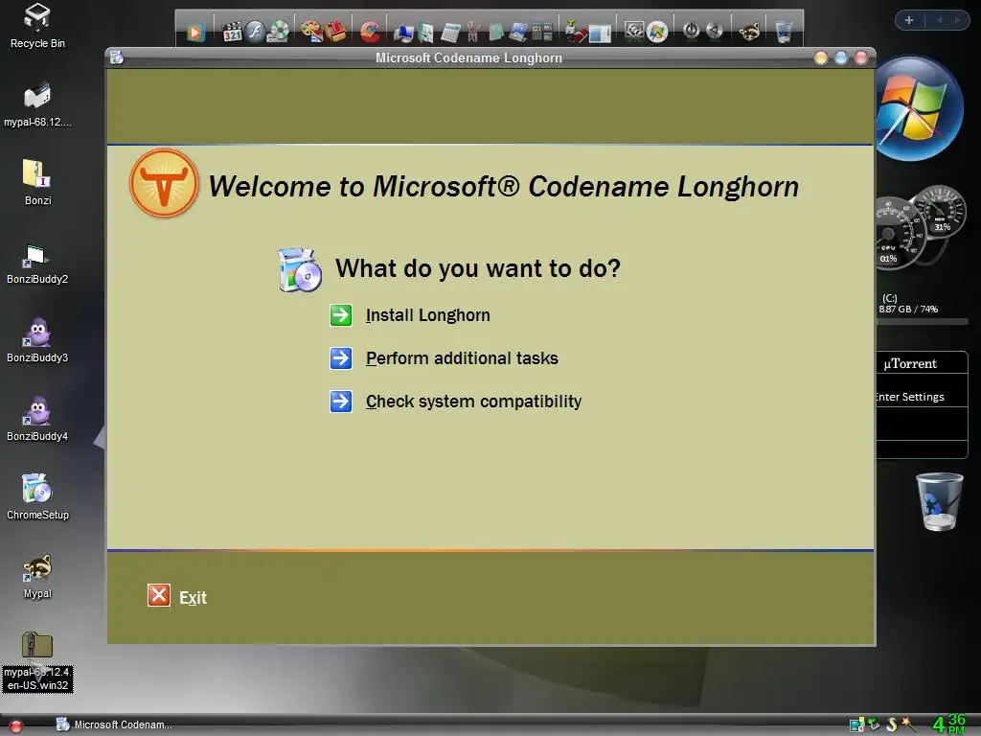Click Microsoft Codenam... taskbar button
Viewport: 981px width, 736px height.
click(x=114, y=724)
